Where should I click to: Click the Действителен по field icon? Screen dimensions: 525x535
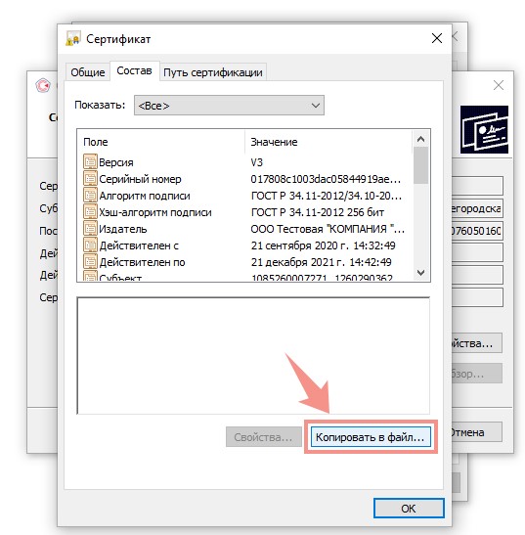(90, 262)
